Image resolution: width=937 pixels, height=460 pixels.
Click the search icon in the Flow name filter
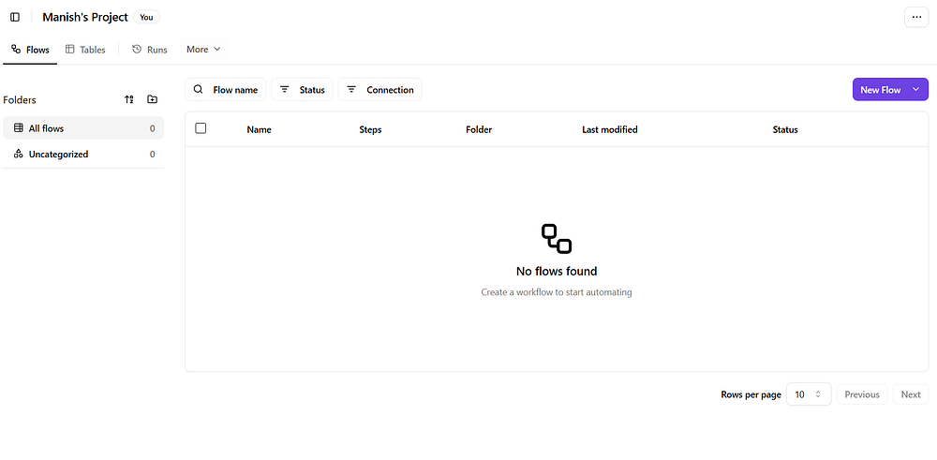coord(198,90)
